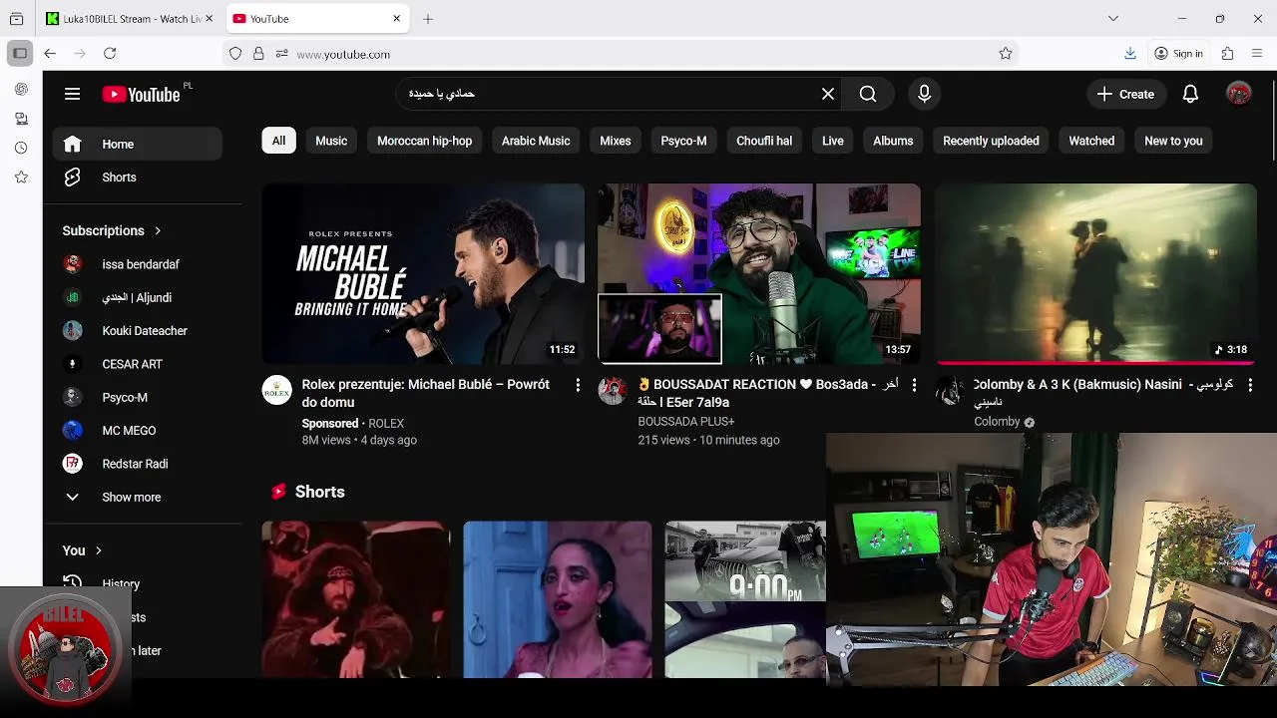Open browser downloads
This screenshot has width=1277, height=718.
(x=1130, y=54)
